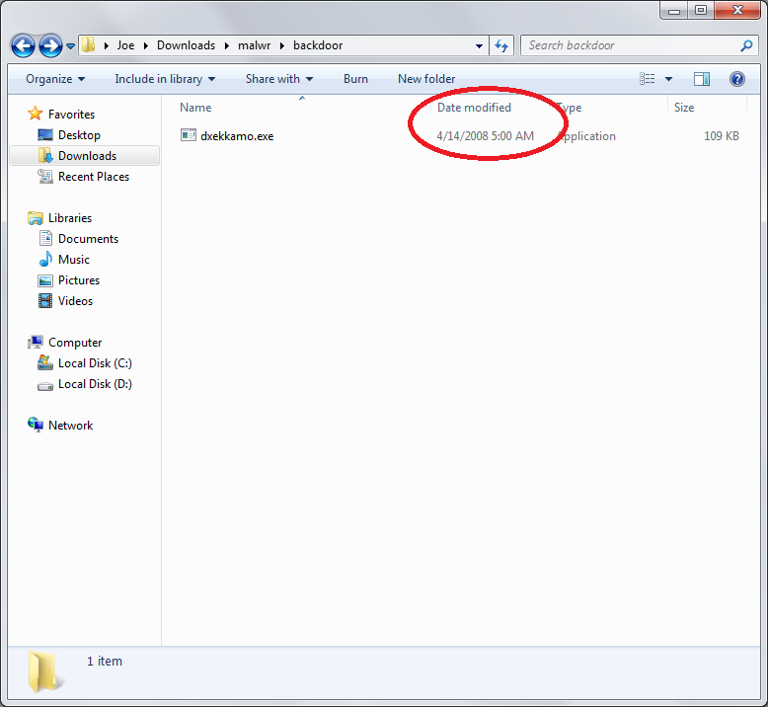The width and height of the screenshot is (768, 707).
Task: Click the Videos filmstrip icon
Action: (x=45, y=301)
